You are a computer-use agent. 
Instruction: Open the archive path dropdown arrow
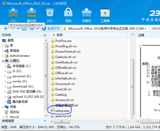point(146,29)
